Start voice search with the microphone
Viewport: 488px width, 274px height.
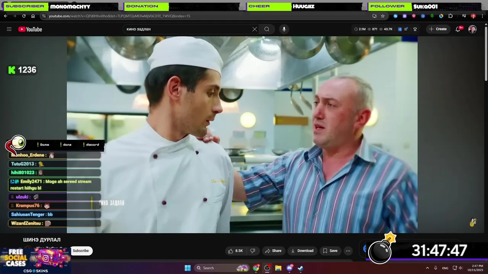pyautogui.click(x=284, y=29)
